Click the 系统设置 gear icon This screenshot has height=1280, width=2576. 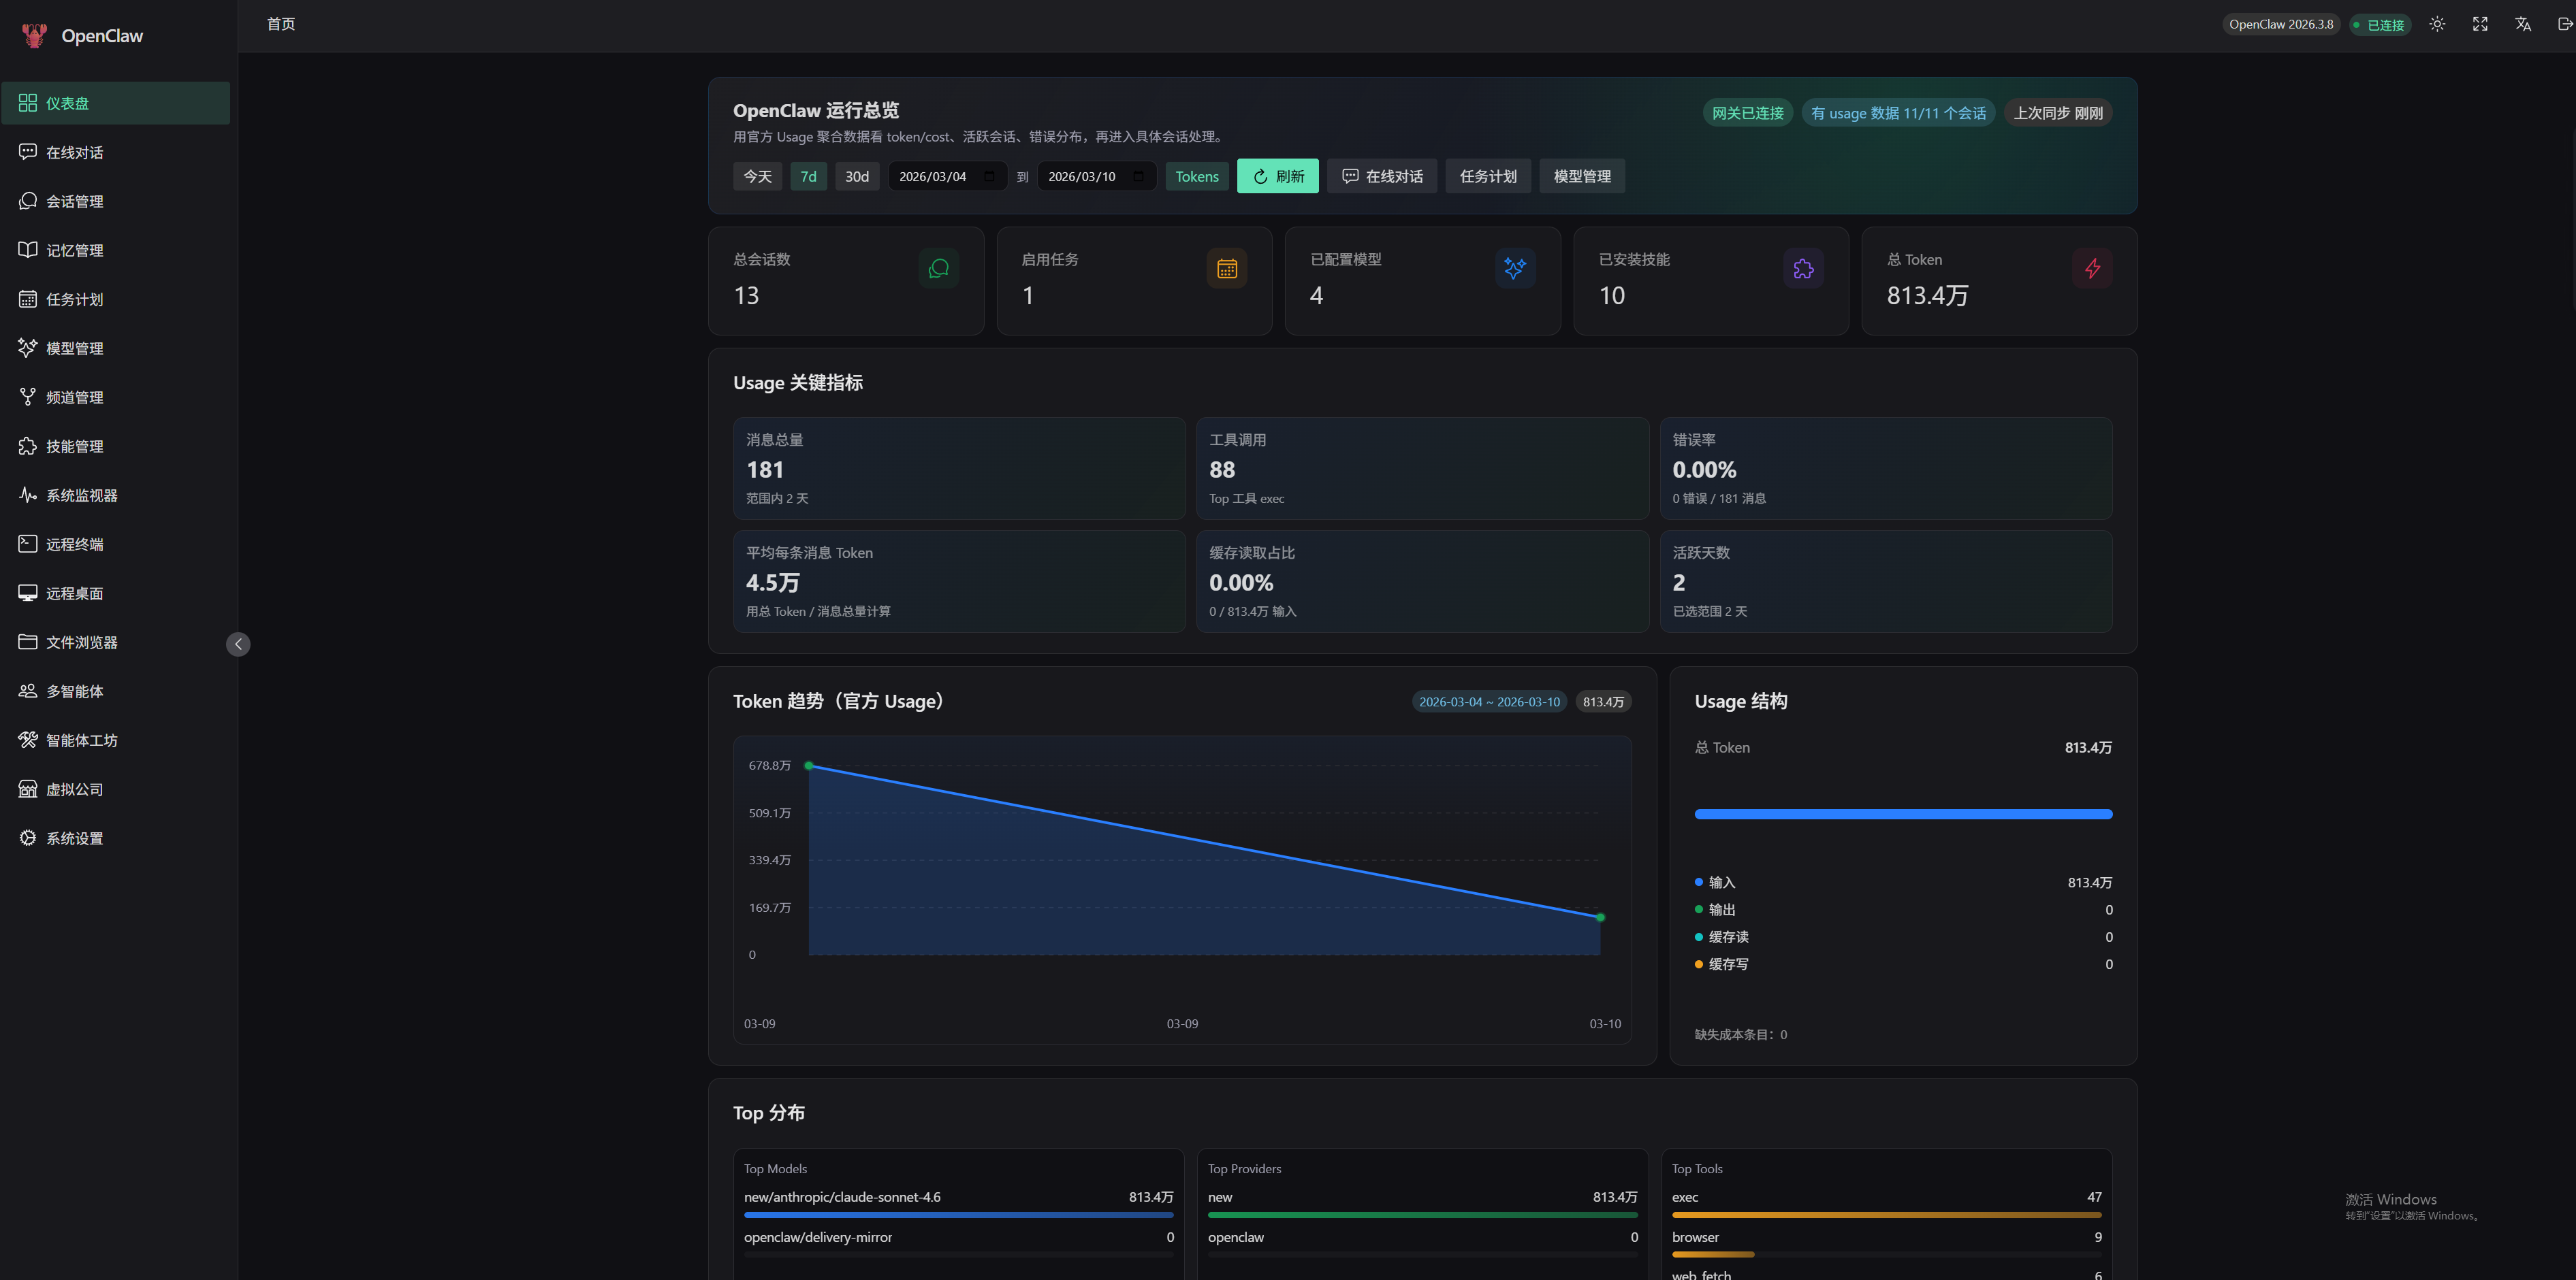(28, 838)
